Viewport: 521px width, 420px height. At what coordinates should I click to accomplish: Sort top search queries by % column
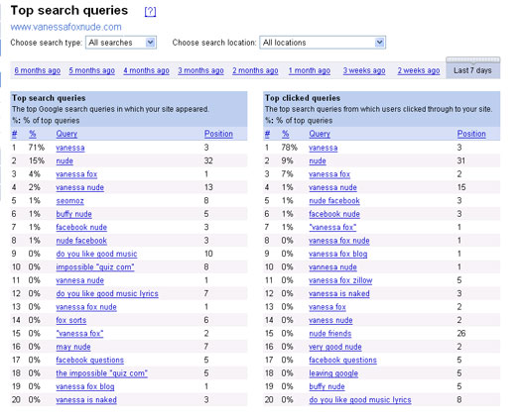tap(32, 134)
